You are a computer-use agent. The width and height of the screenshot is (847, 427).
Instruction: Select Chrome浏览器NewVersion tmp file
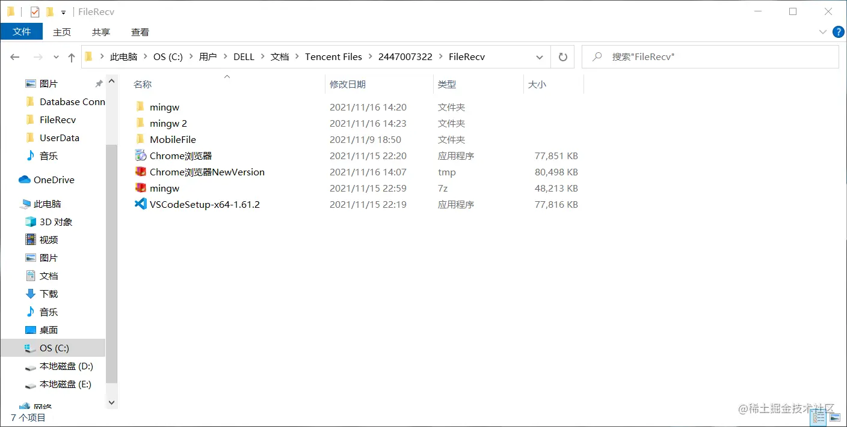[x=207, y=172]
